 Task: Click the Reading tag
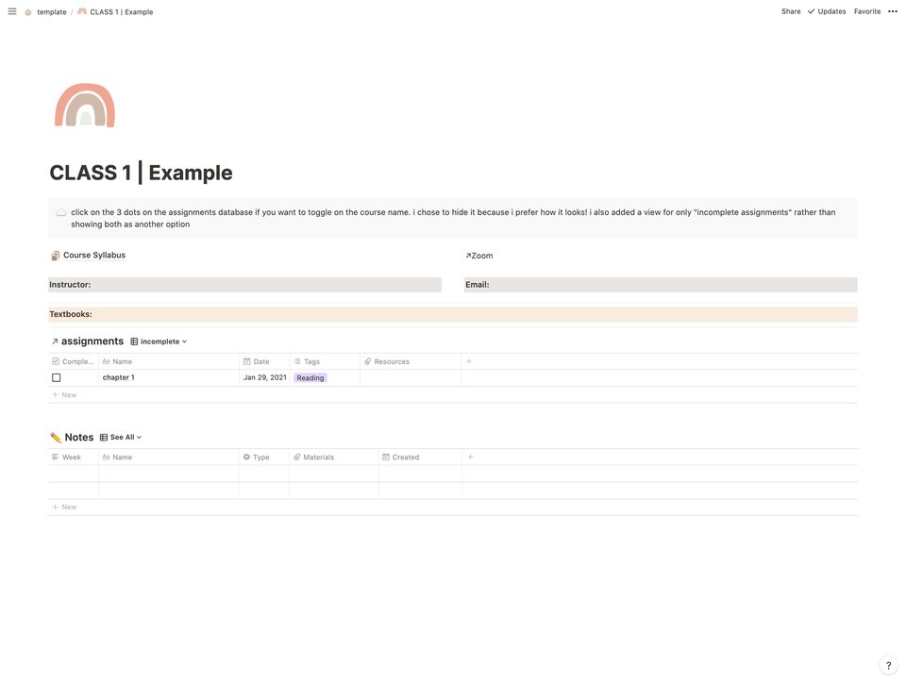(310, 377)
